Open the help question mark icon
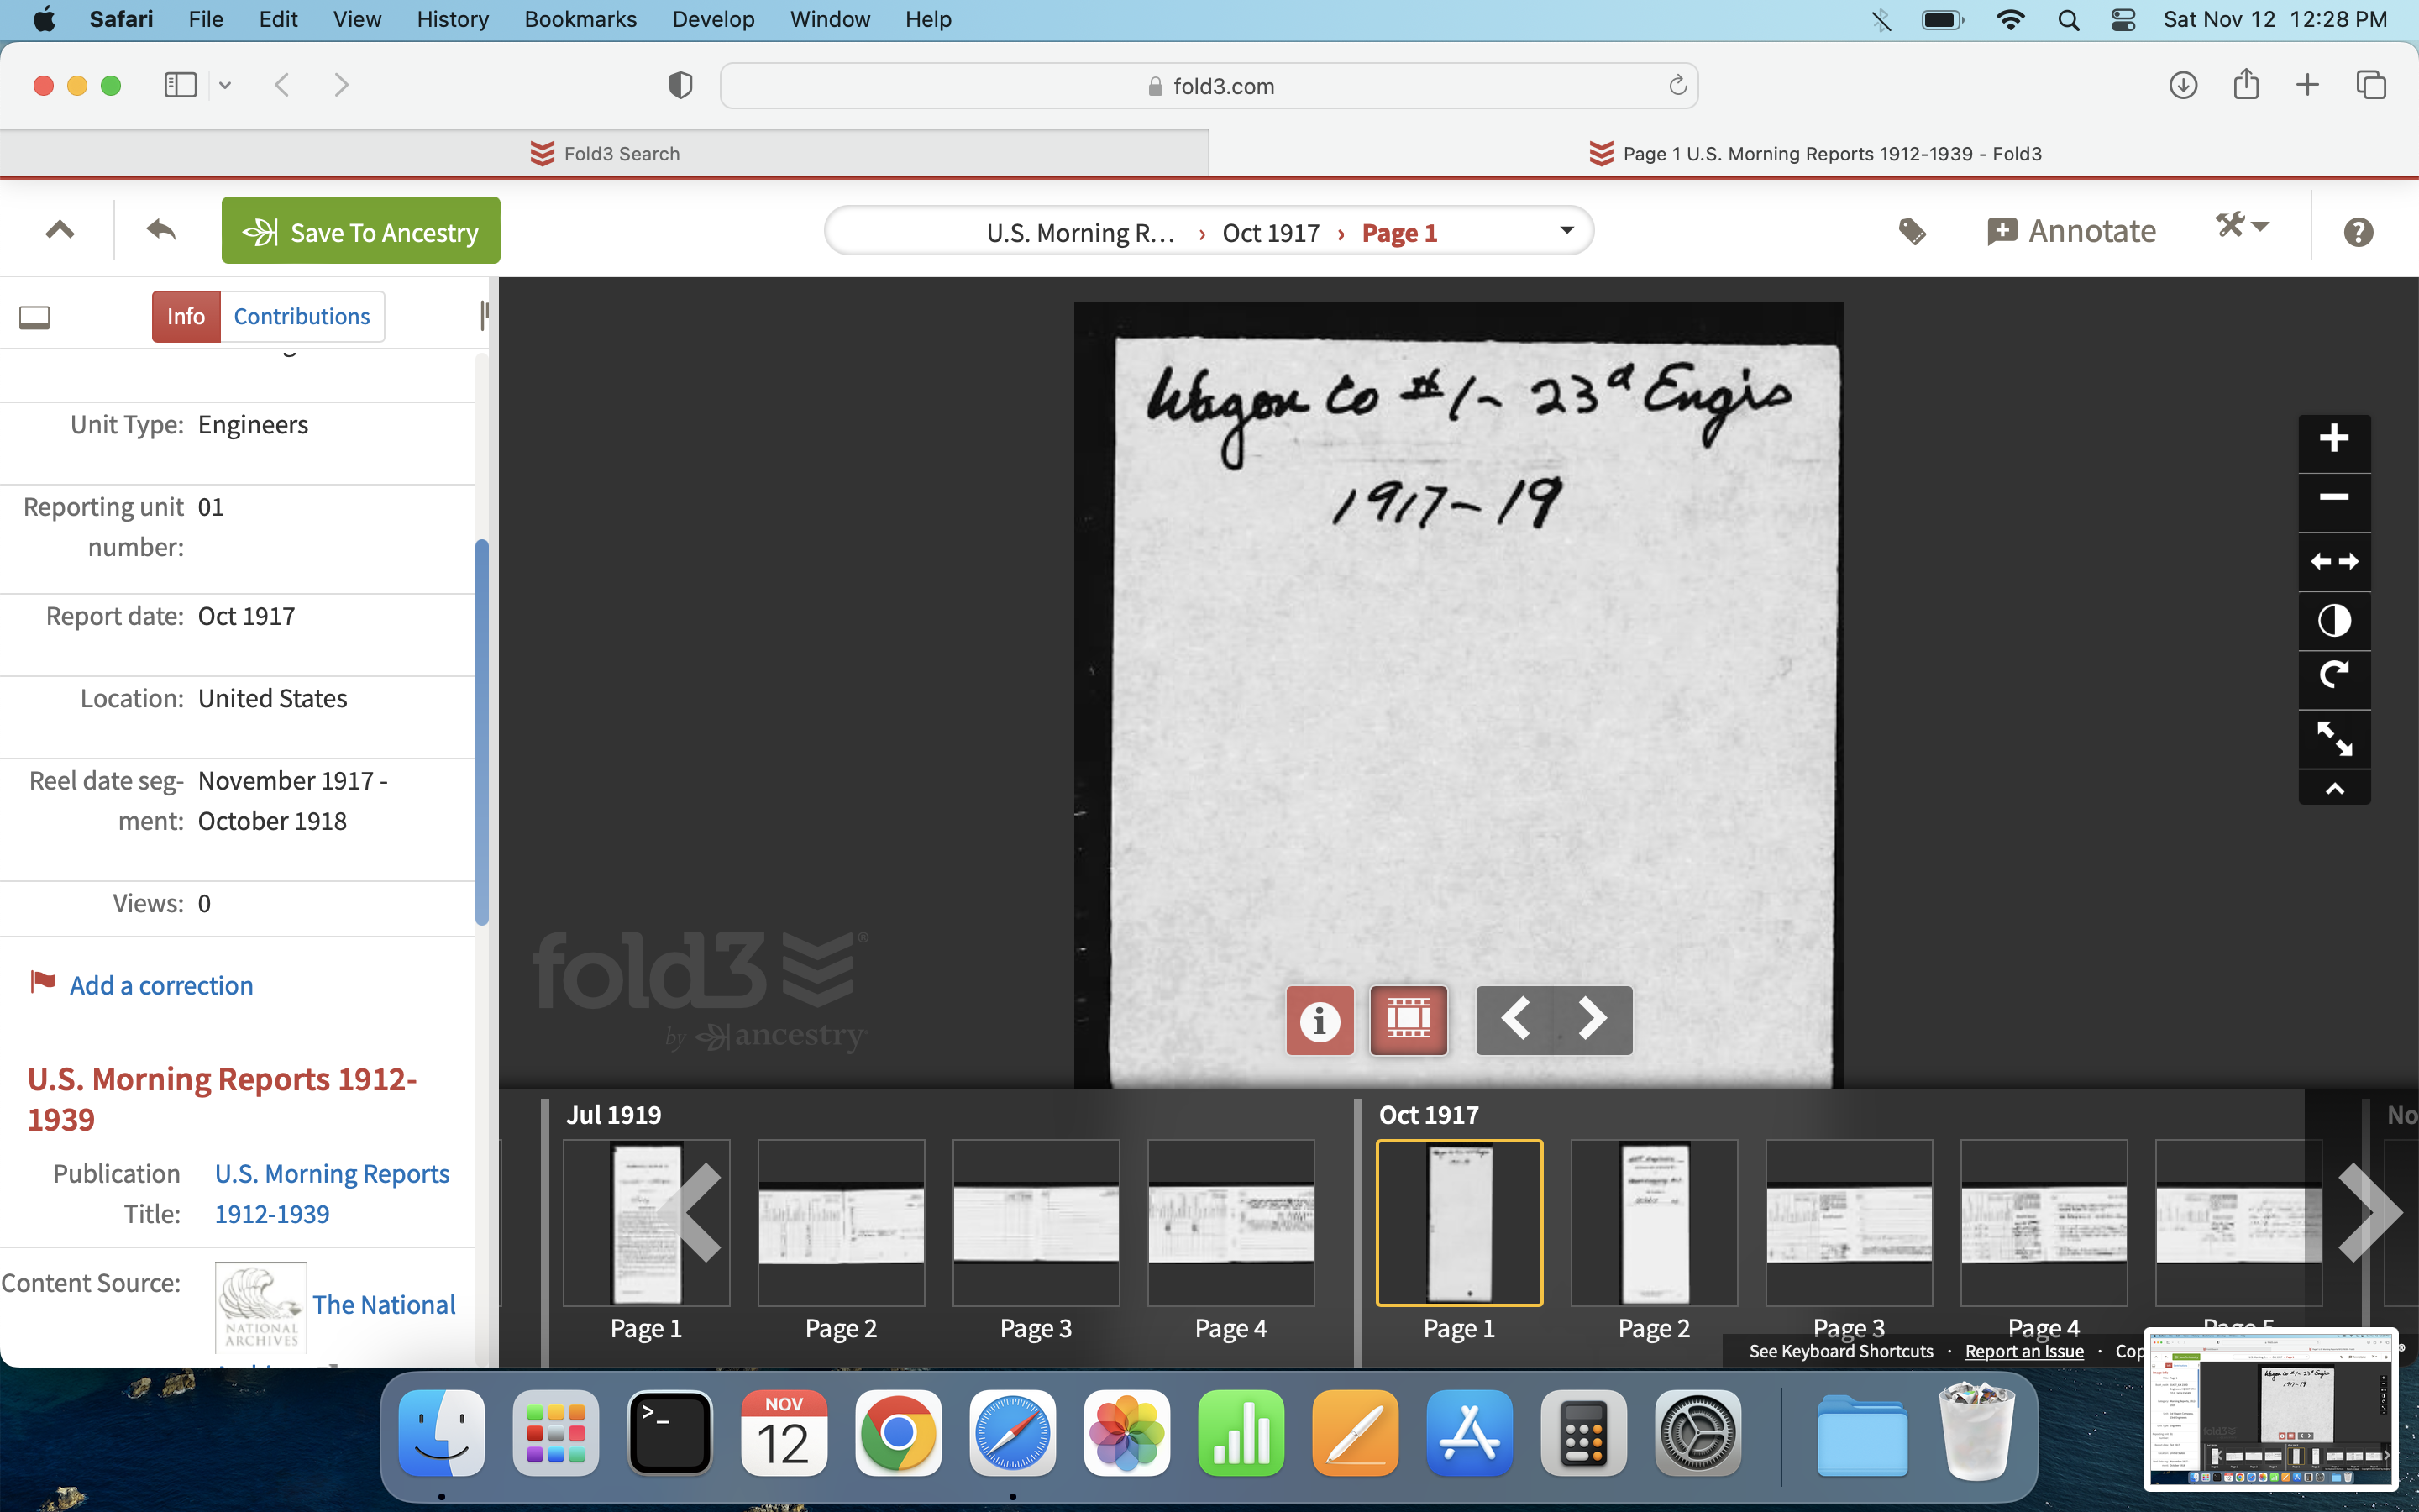Image resolution: width=2419 pixels, height=1512 pixels. coord(2357,232)
